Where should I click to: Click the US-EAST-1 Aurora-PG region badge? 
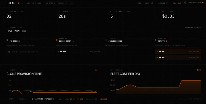pyautogui.click(x=60, y=3)
